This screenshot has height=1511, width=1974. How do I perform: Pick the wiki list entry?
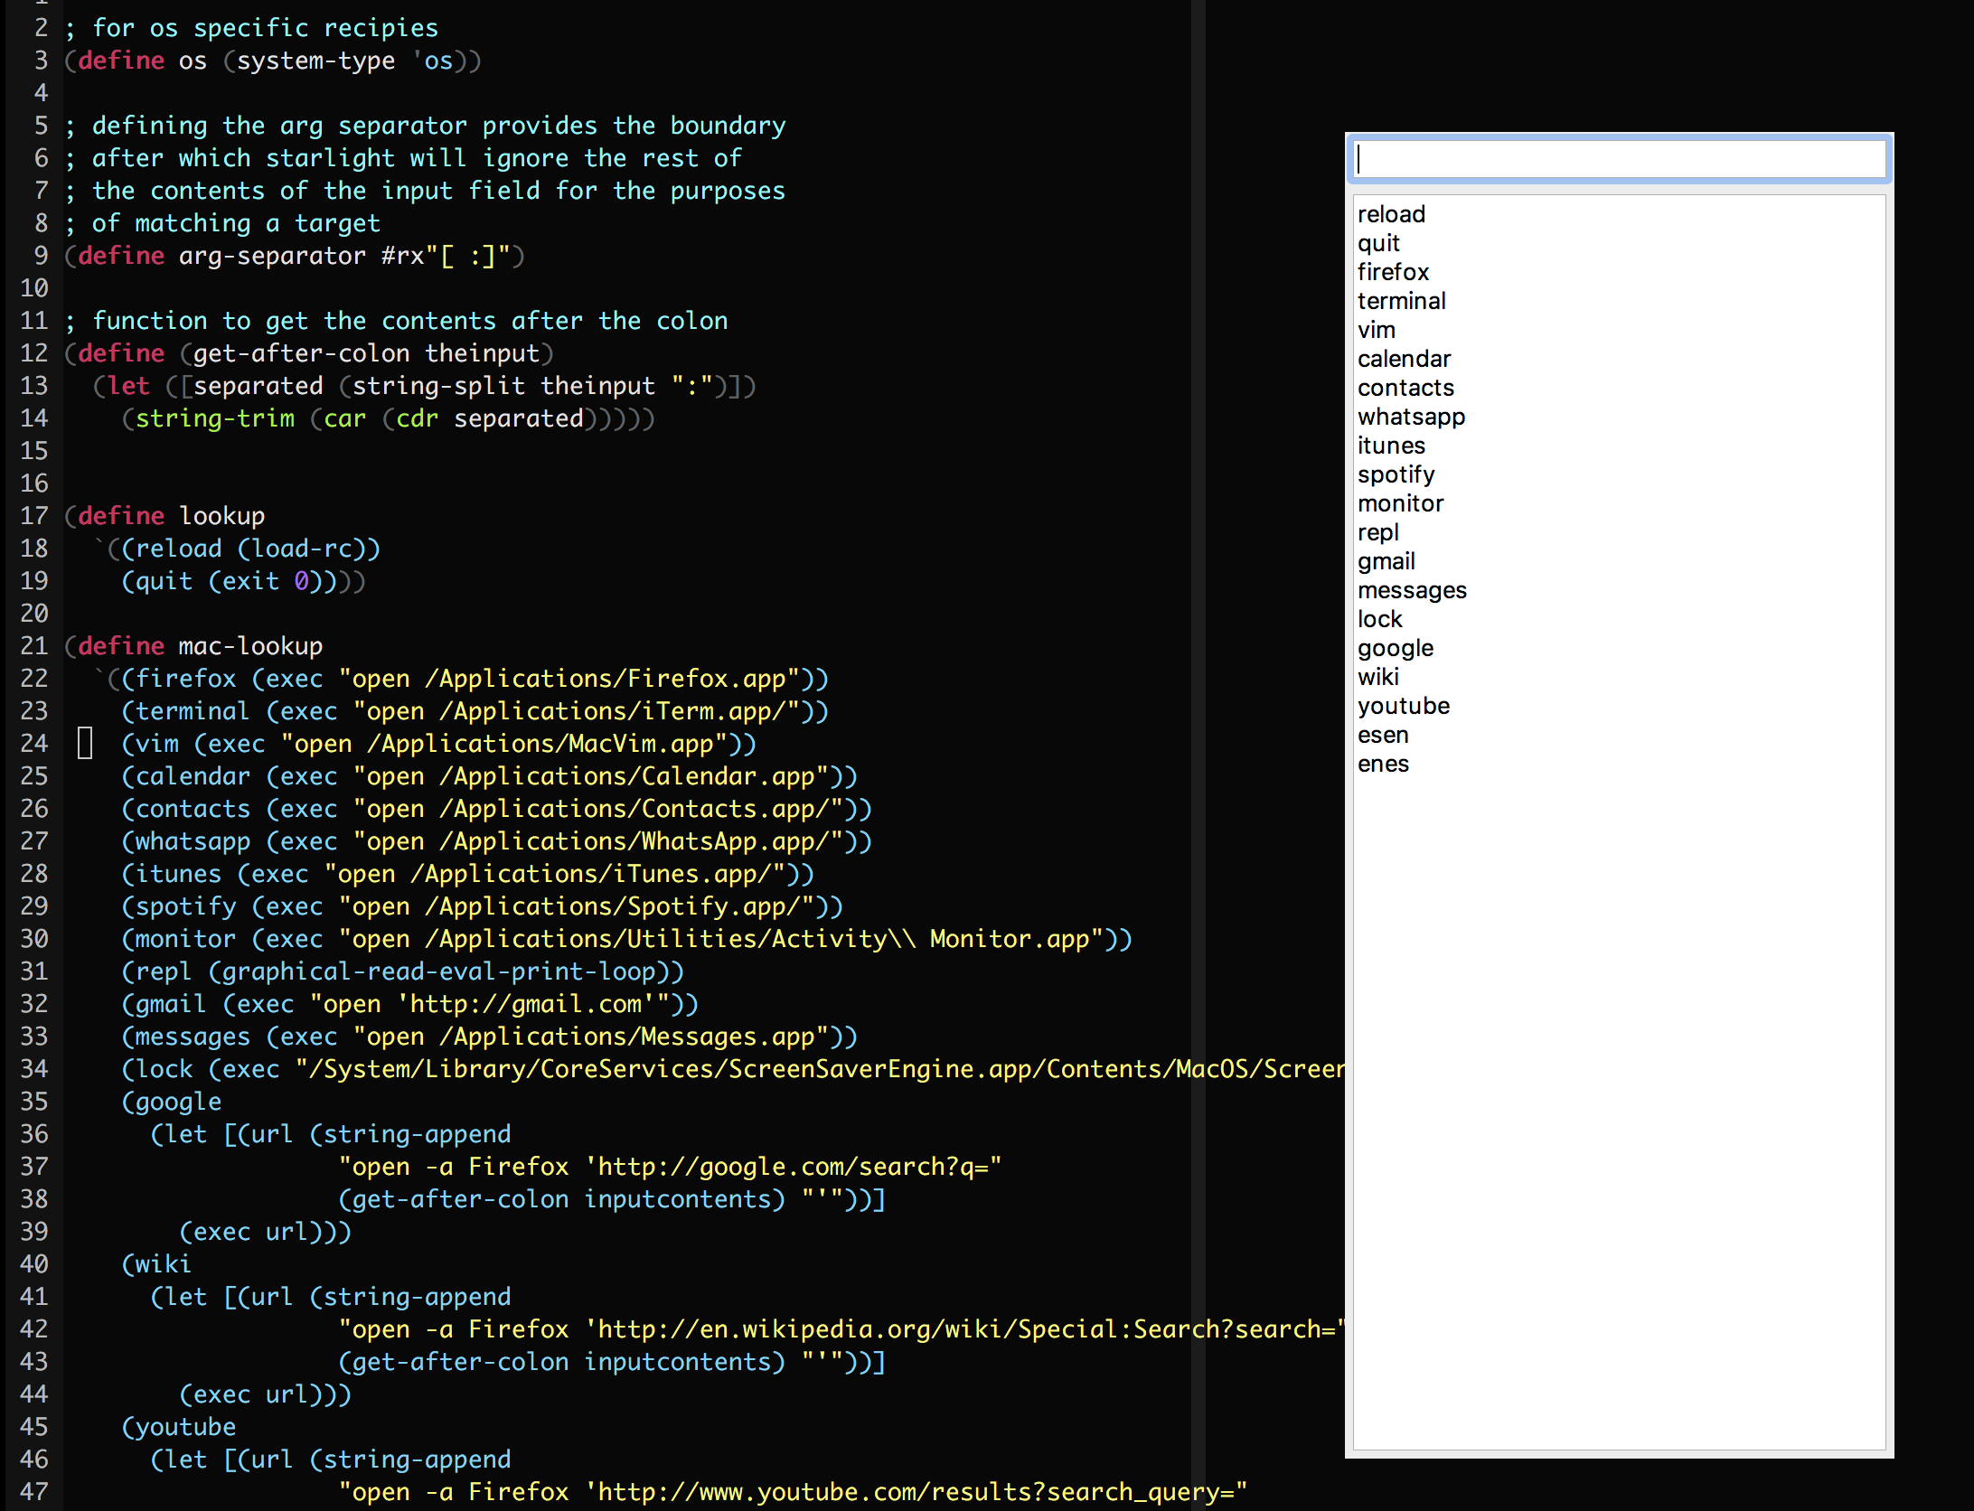1377,677
